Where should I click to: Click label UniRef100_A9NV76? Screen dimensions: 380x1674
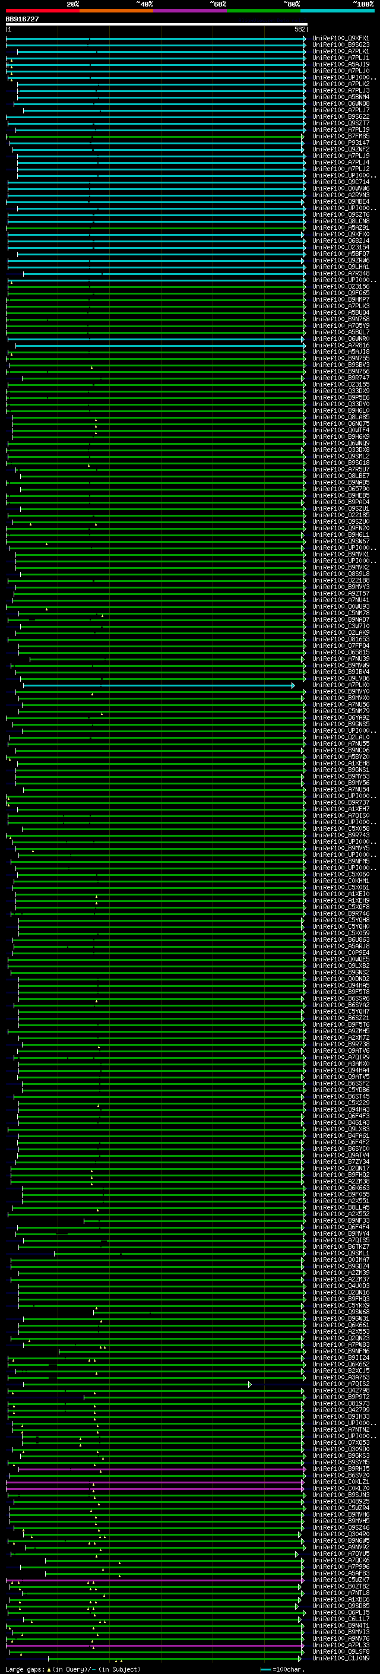click(340, 1638)
